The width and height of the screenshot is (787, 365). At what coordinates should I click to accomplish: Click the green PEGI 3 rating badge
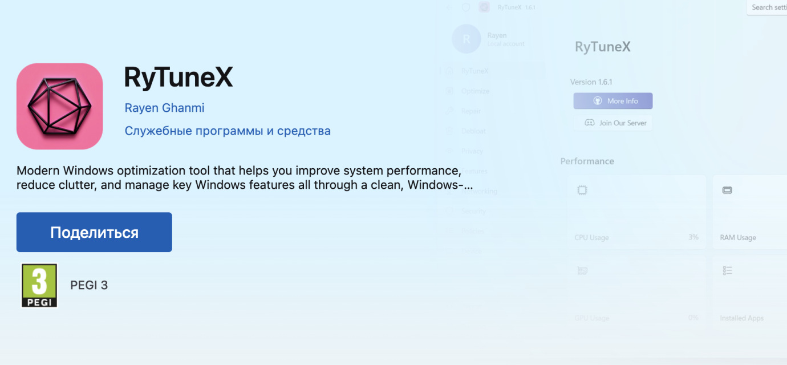click(39, 285)
